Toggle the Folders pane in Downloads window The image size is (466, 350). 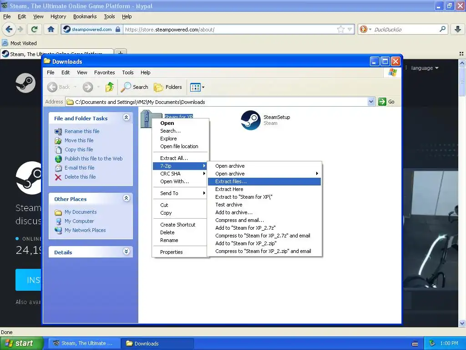pyautogui.click(x=168, y=87)
